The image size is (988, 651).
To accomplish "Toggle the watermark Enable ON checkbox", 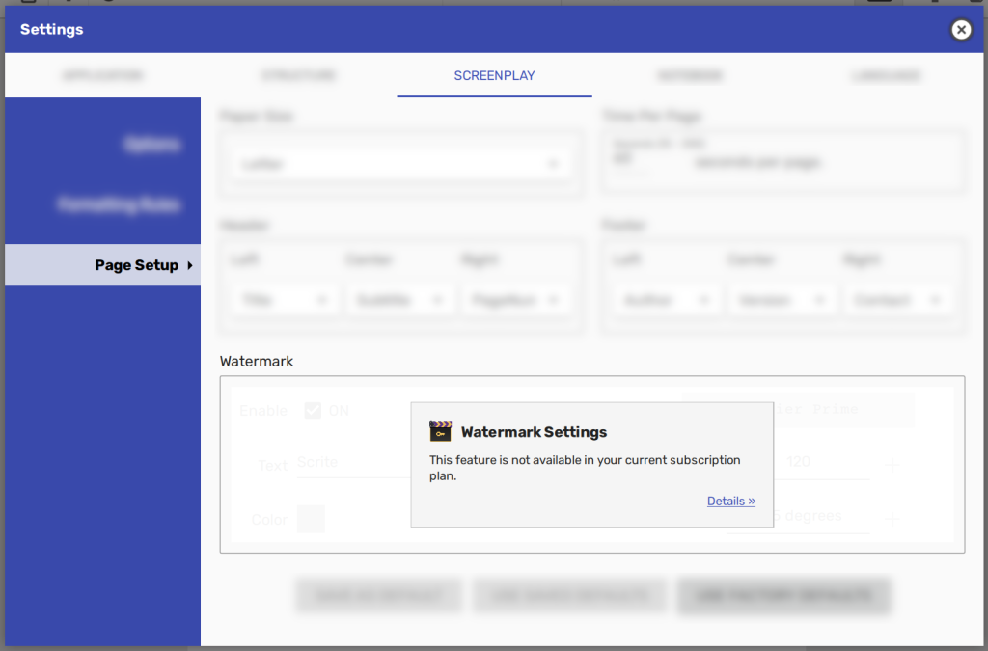I will click(x=313, y=411).
